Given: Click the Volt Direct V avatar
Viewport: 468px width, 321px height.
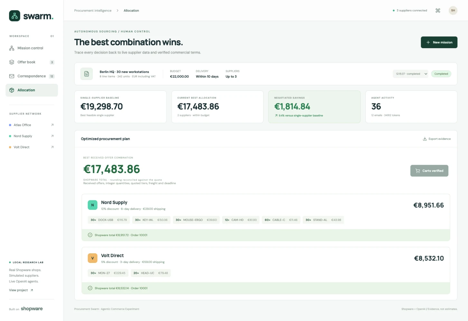Looking at the screenshot, I should coord(92,258).
